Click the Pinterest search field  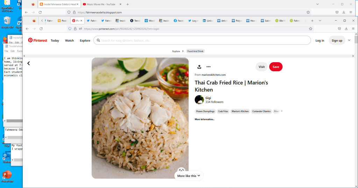[x=202, y=41]
